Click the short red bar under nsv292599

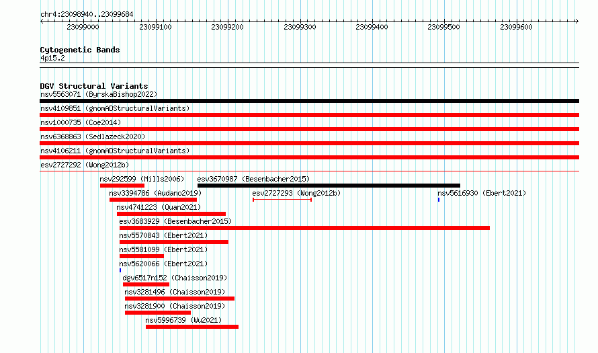tap(122, 186)
